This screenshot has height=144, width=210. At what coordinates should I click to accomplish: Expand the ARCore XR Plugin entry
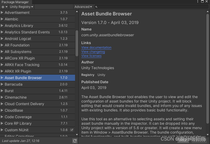[x=2, y=58]
